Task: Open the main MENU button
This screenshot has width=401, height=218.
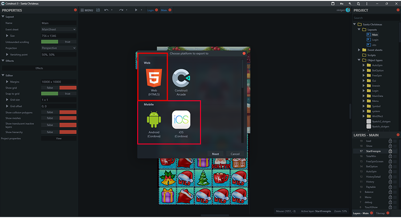Action: tap(87, 10)
